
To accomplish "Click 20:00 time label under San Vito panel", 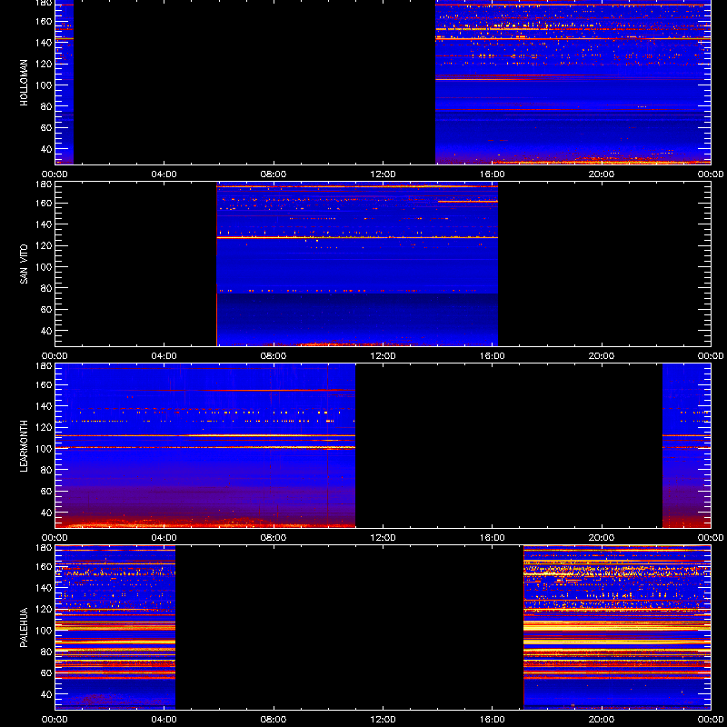I will click(602, 356).
